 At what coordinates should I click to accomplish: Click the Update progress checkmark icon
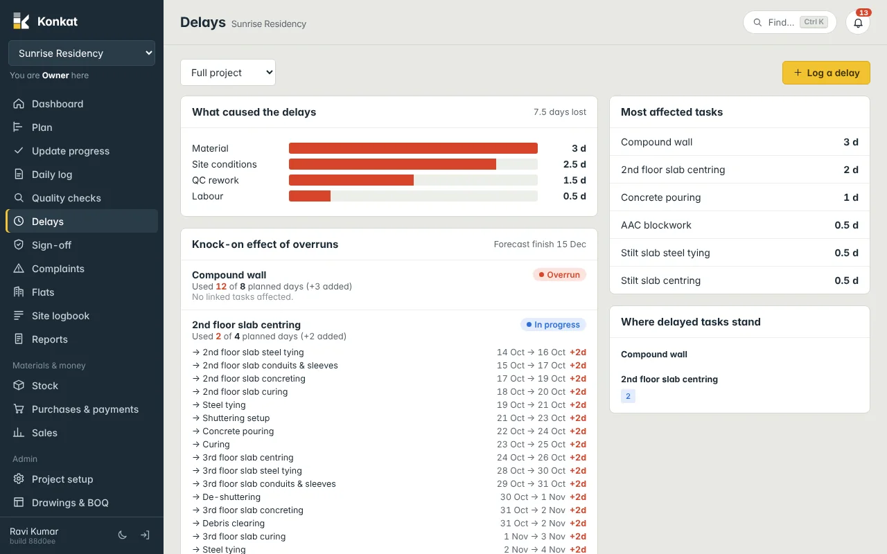pyautogui.click(x=19, y=151)
